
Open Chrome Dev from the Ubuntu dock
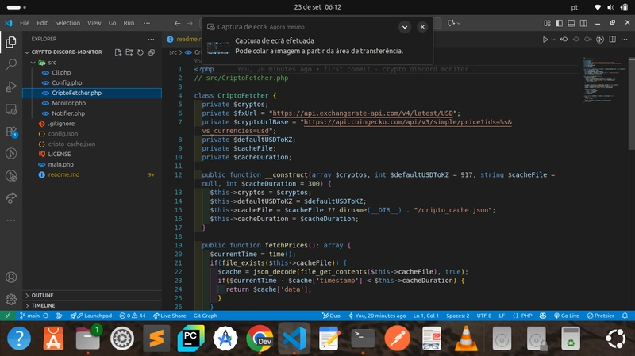click(x=260, y=339)
